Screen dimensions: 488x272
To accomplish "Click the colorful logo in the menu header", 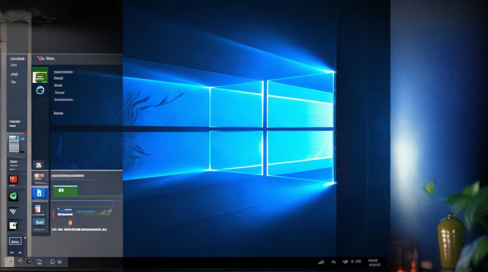I will (41, 58).
